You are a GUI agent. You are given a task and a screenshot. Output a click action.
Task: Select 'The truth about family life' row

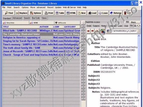(x=41, y=48)
